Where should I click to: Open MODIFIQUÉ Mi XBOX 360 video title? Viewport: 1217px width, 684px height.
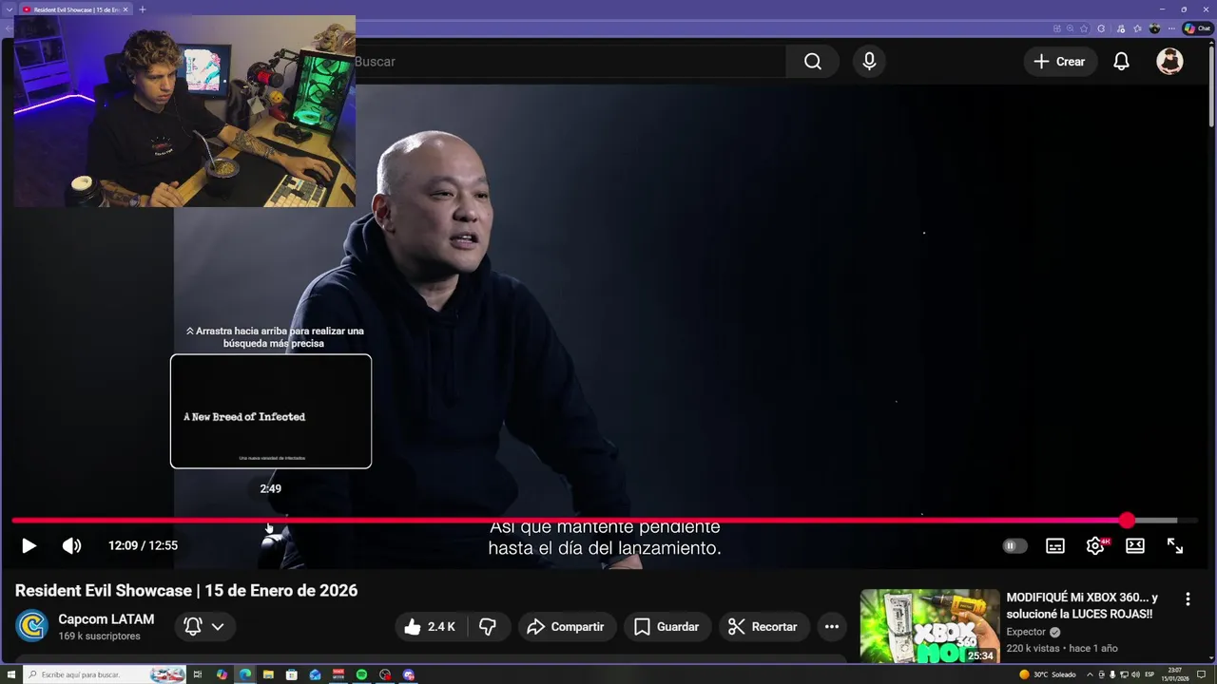pyautogui.click(x=1082, y=605)
